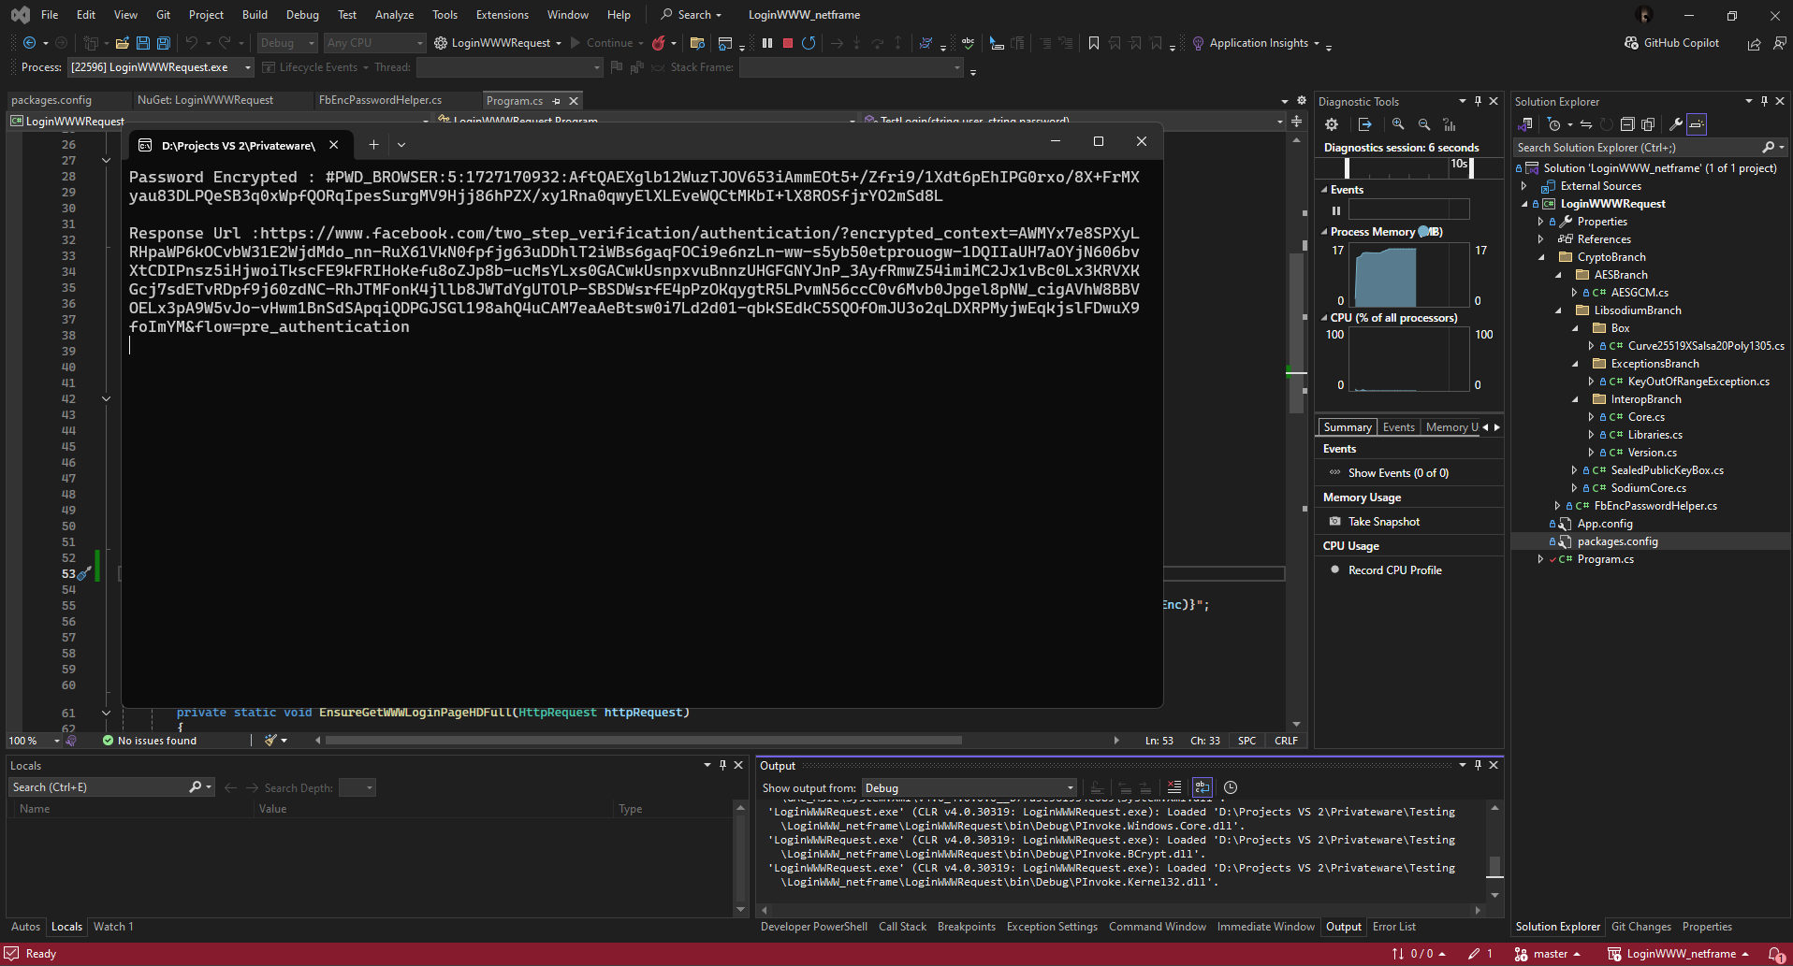Viewport: 1793px width, 966px height.
Task: Click Take Snapshot camera icon
Action: pos(1335,522)
